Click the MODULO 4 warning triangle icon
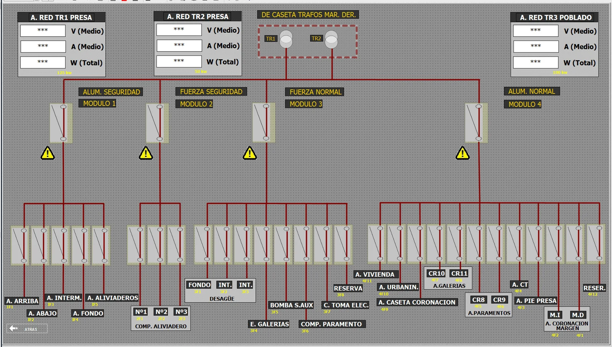The width and height of the screenshot is (612, 347). (462, 153)
